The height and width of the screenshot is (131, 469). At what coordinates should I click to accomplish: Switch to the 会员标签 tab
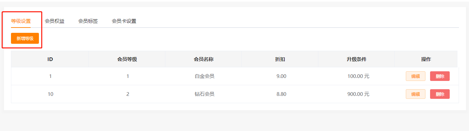coord(88,21)
